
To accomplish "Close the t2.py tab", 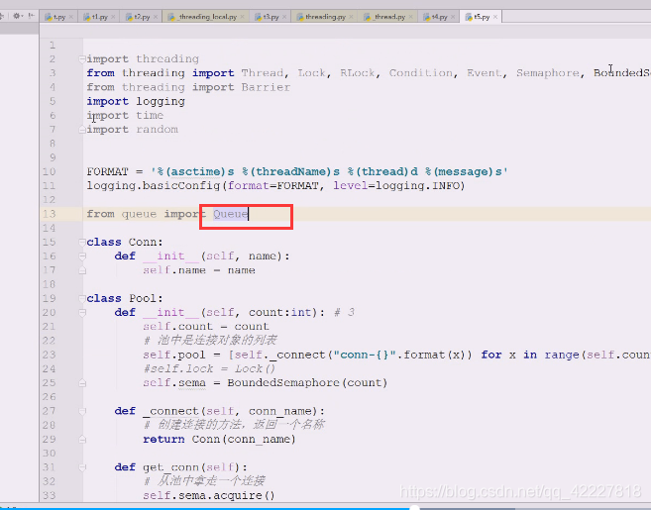I will [156, 17].
